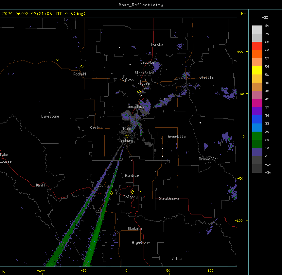Screen dimensions: 282x275
Task: Select the light grey 70-80 dBZ swatch
Action: [257, 30]
